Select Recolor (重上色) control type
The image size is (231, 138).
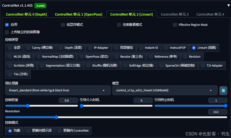point(129,57)
